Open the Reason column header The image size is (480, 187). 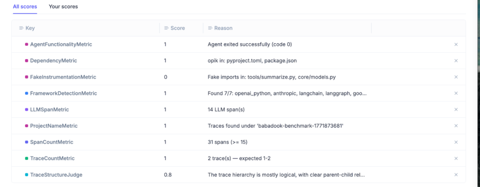[x=223, y=29]
